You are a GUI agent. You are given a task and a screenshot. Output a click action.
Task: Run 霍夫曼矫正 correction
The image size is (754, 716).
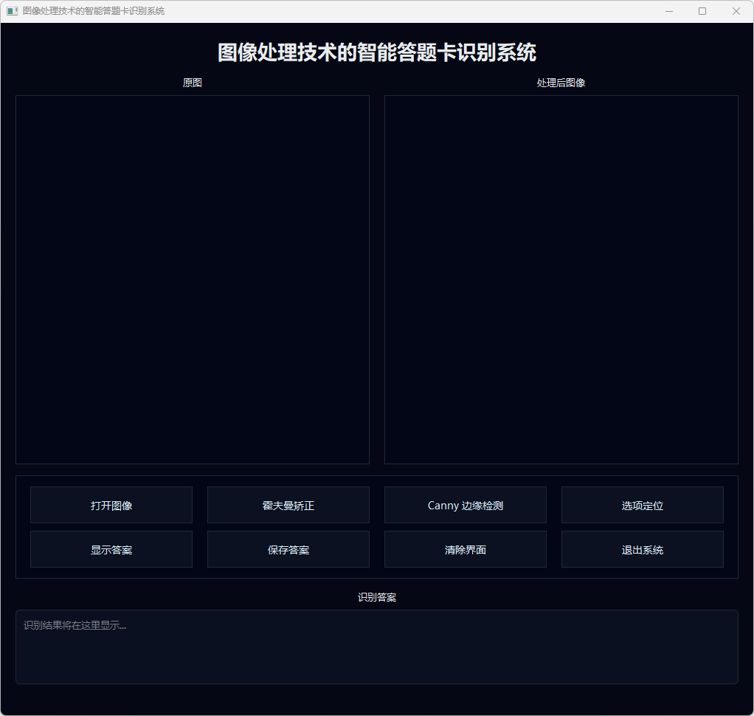click(x=288, y=506)
